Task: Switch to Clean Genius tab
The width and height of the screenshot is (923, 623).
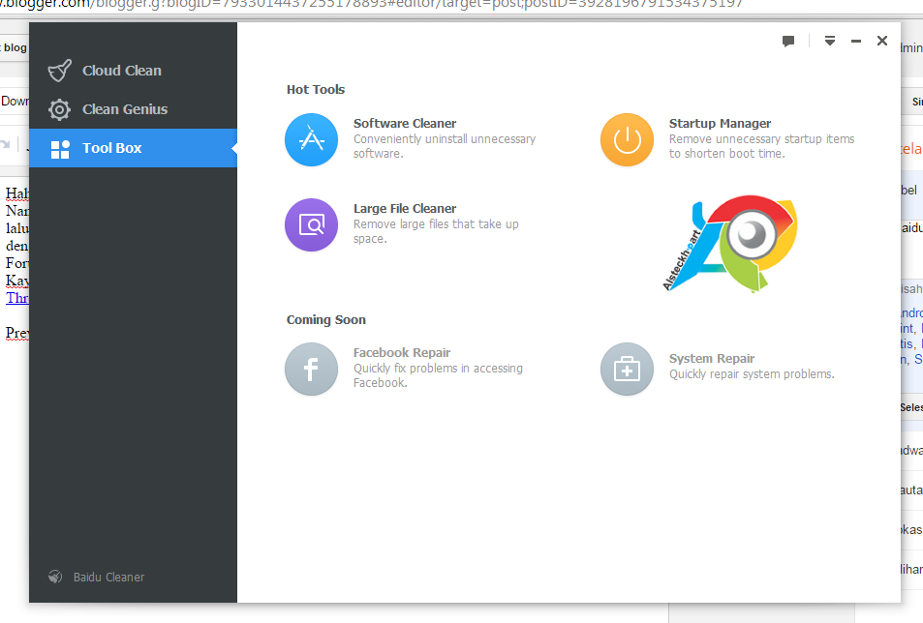Action: point(133,109)
